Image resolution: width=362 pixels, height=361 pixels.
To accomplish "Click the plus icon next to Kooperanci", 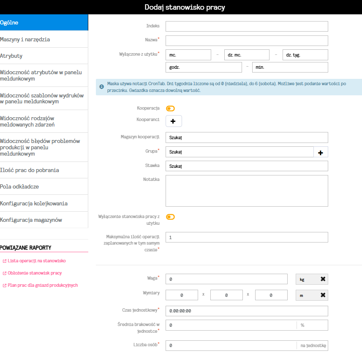I will pos(173,121).
